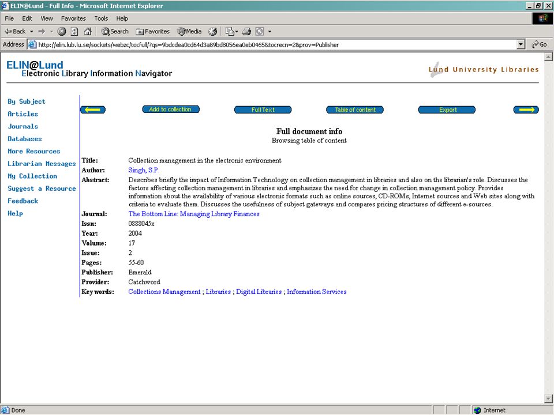Viewport: 554px width, 415px height.
Task: Click the Collections Management keyword link
Action: pyautogui.click(x=164, y=292)
